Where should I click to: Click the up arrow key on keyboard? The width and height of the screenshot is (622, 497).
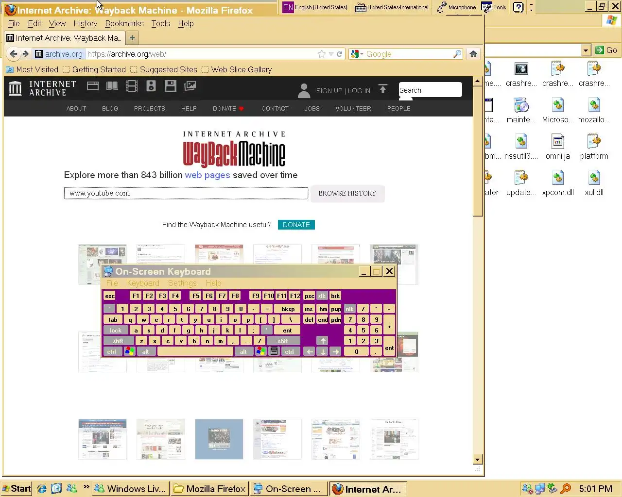(323, 341)
